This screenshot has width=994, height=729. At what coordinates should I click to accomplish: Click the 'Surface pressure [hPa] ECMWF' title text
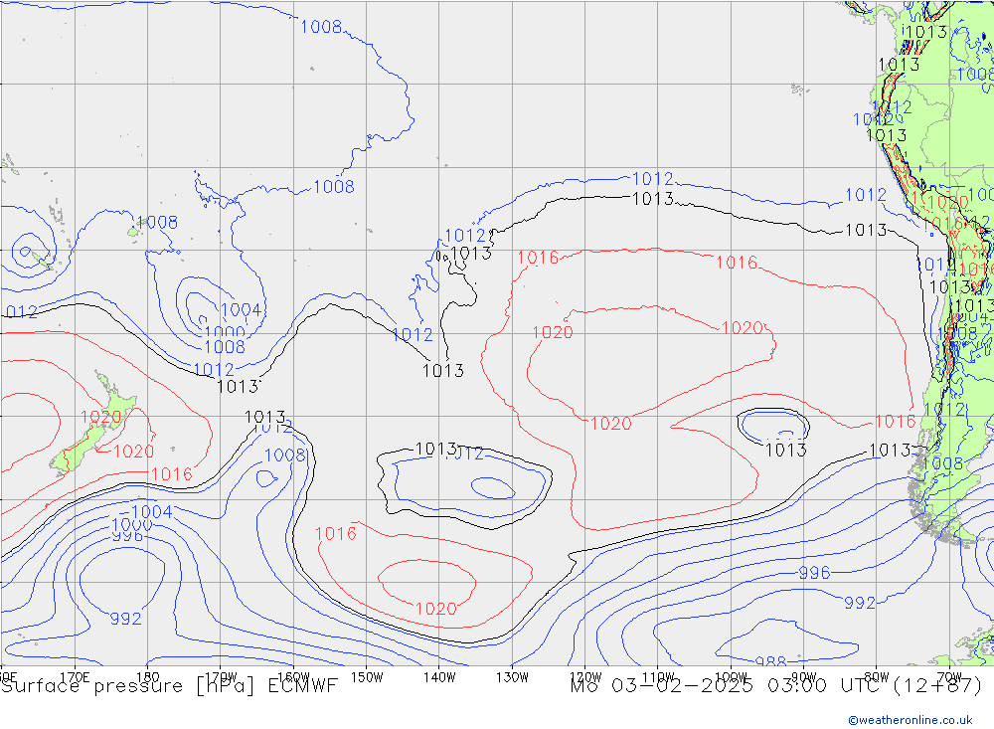[169, 686]
